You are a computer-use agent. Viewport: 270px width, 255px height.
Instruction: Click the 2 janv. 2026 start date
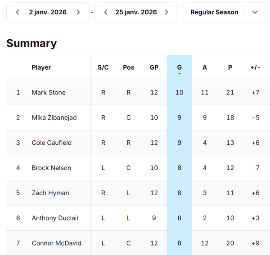coord(48,12)
